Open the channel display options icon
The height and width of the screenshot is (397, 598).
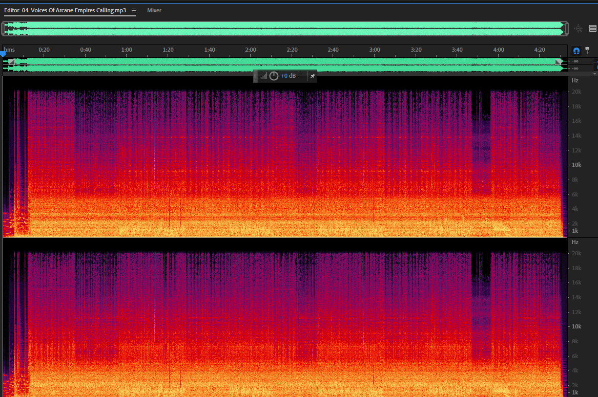coord(593,29)
